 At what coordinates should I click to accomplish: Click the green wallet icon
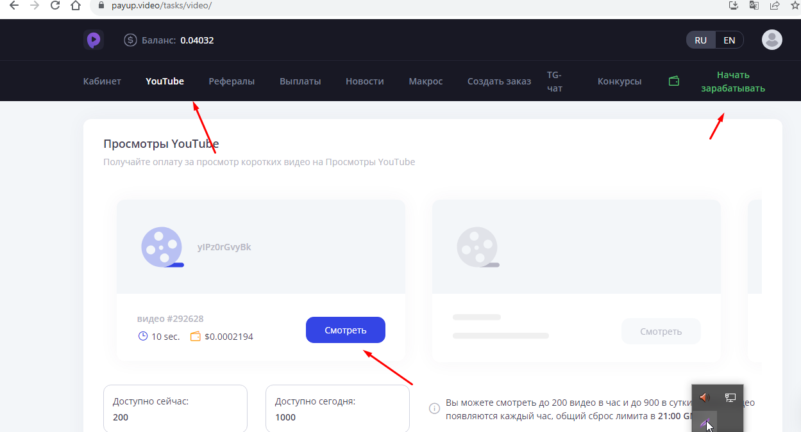674,81
